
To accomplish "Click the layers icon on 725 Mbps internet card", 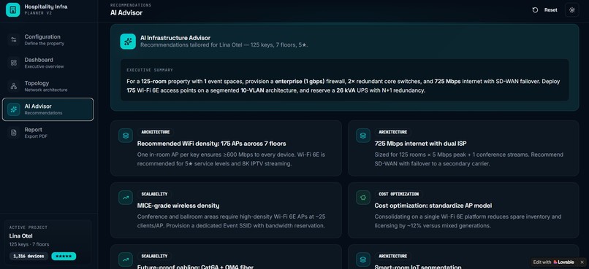I will tap(363, 136).
